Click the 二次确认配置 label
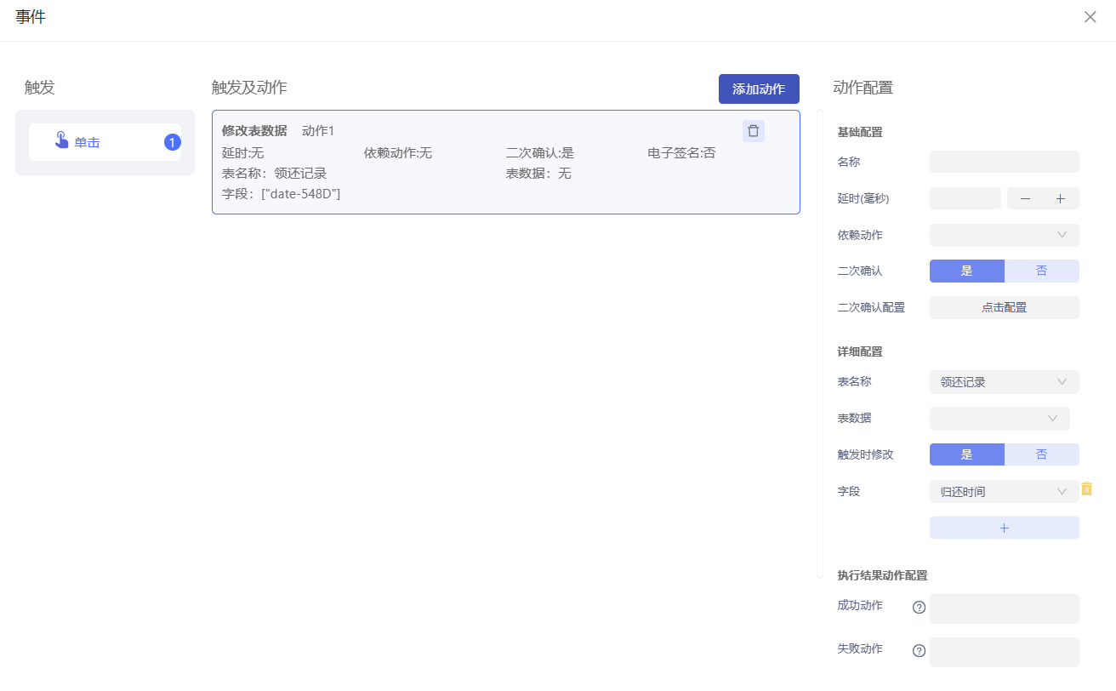 pos(871,307)
